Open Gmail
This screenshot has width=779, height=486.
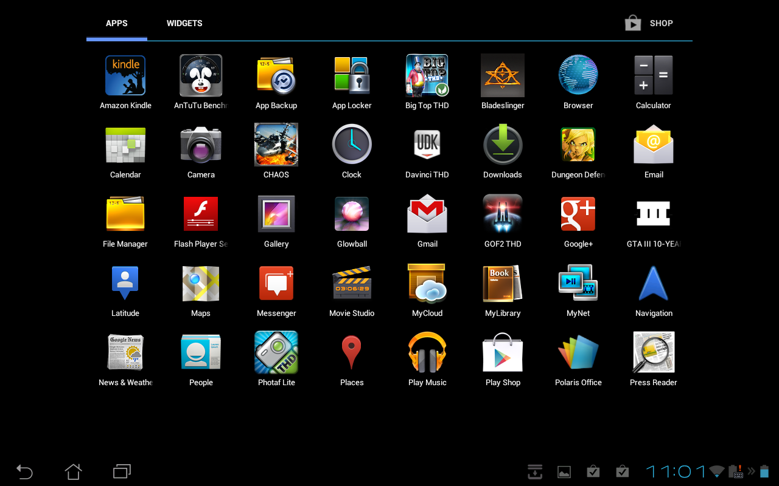[427, 214]
